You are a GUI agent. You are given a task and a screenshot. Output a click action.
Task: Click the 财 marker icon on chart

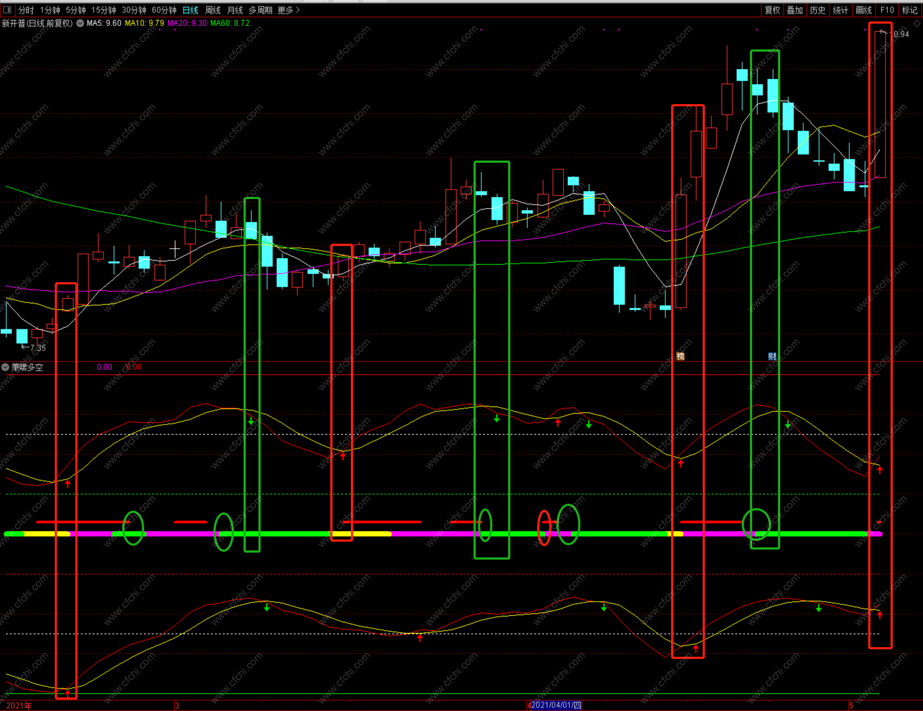tap(772, 356)
